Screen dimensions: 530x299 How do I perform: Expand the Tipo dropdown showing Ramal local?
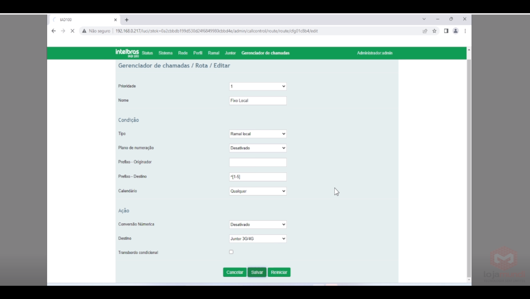pyautogui.click(x=258, y=134)
